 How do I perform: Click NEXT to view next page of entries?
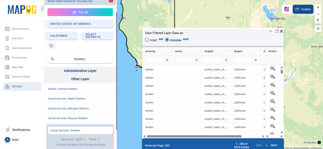coord(274,145)
